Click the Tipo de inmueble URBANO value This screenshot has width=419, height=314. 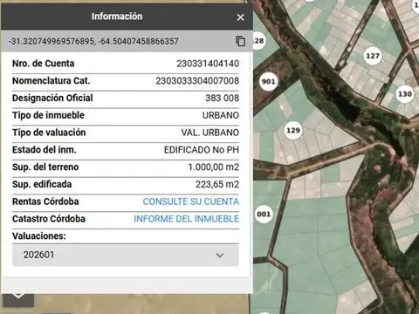click(x=221, y=115)
